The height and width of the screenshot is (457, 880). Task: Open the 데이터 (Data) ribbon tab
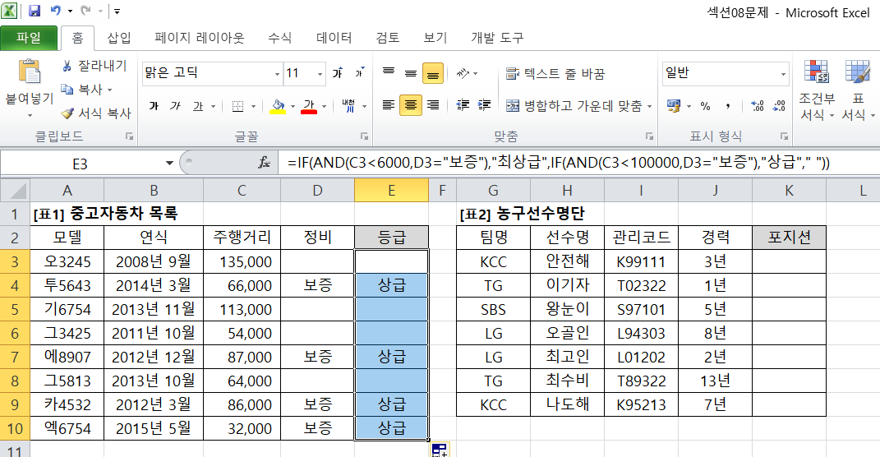click(334, 38)
